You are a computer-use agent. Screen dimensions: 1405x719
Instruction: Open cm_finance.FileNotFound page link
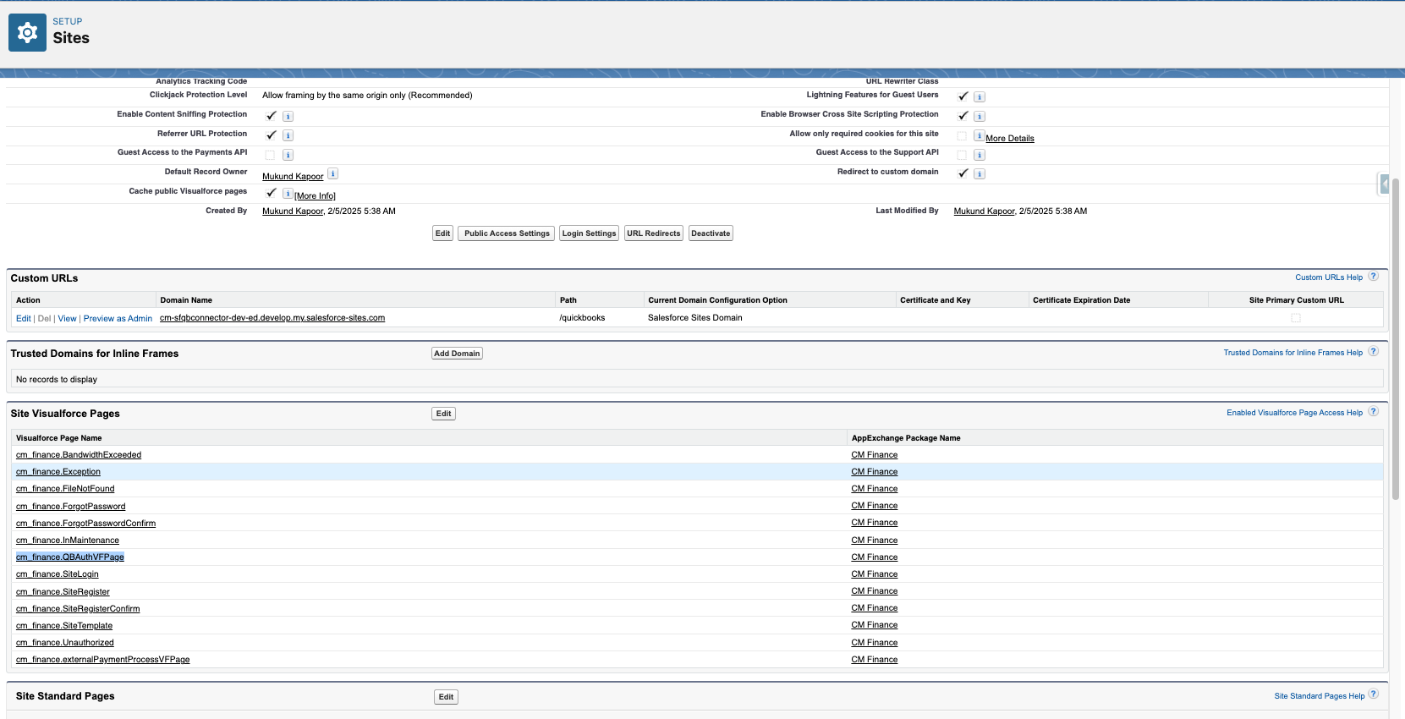pyautogui.click(x=65, y=489)
